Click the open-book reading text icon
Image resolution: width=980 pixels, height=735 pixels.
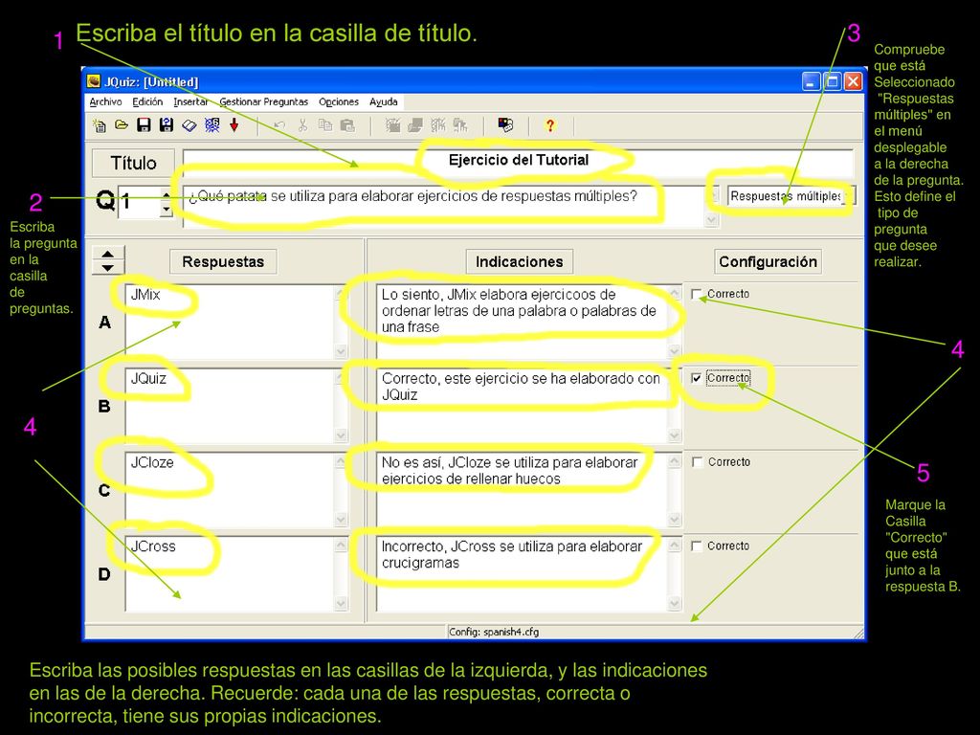pyautogui.click(x=189, y=125)
